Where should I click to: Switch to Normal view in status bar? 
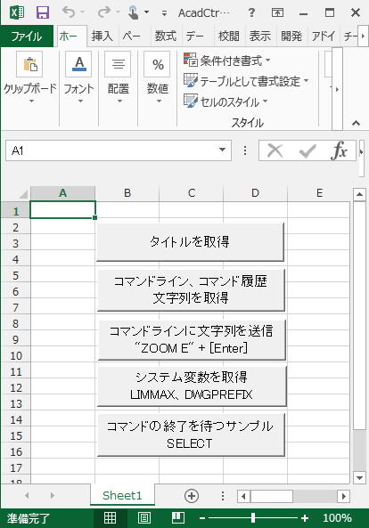coord(110,518)
